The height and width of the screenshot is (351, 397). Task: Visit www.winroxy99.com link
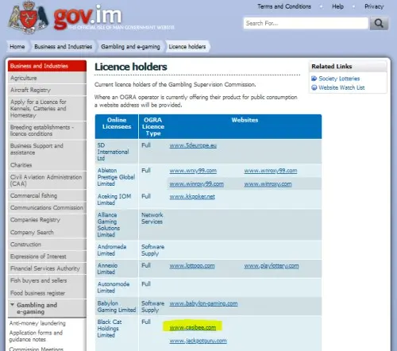pos(196,184)
